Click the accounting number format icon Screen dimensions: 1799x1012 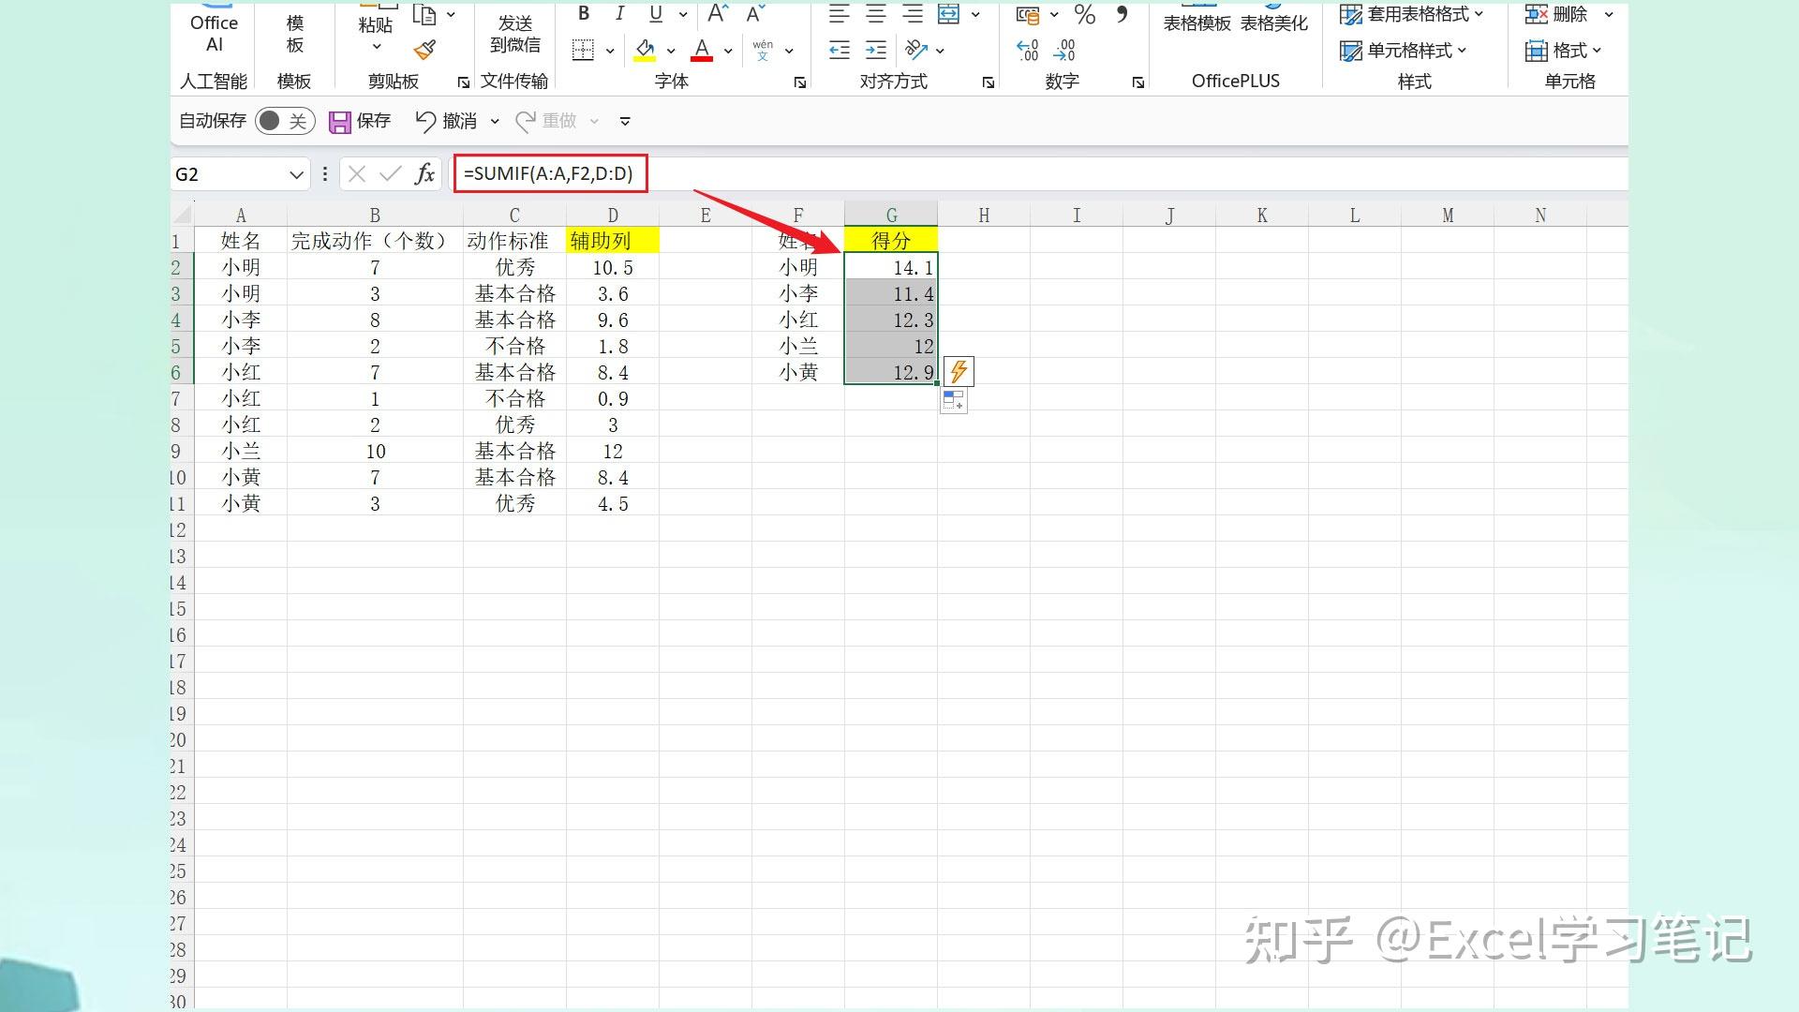pos(1028,14)
